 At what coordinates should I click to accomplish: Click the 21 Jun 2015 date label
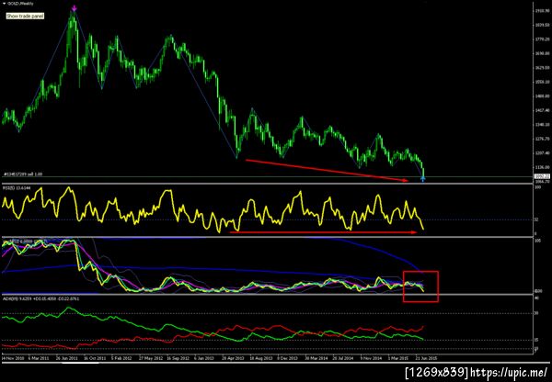426,358
